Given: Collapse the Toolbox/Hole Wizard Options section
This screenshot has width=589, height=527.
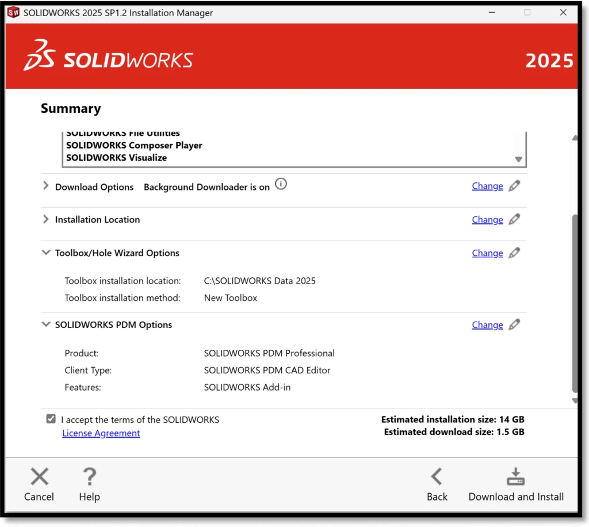Looking at the screenshot, I should point(46,253).
